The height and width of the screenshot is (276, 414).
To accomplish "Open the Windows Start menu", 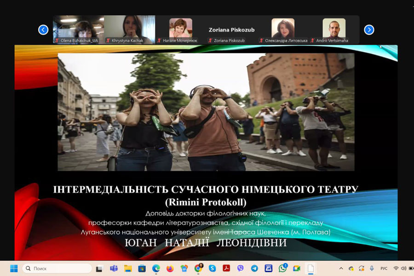I will pyautogui.click(x=14, y=269).
